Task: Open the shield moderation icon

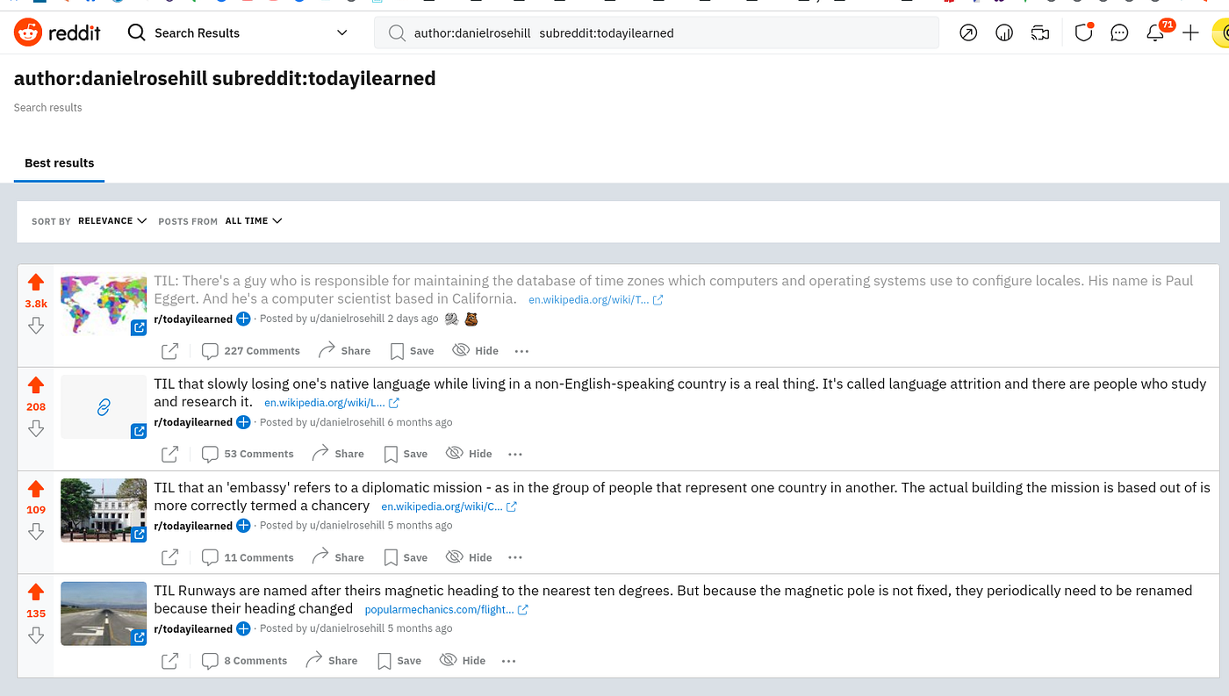Action: [x=1083, y=33]
